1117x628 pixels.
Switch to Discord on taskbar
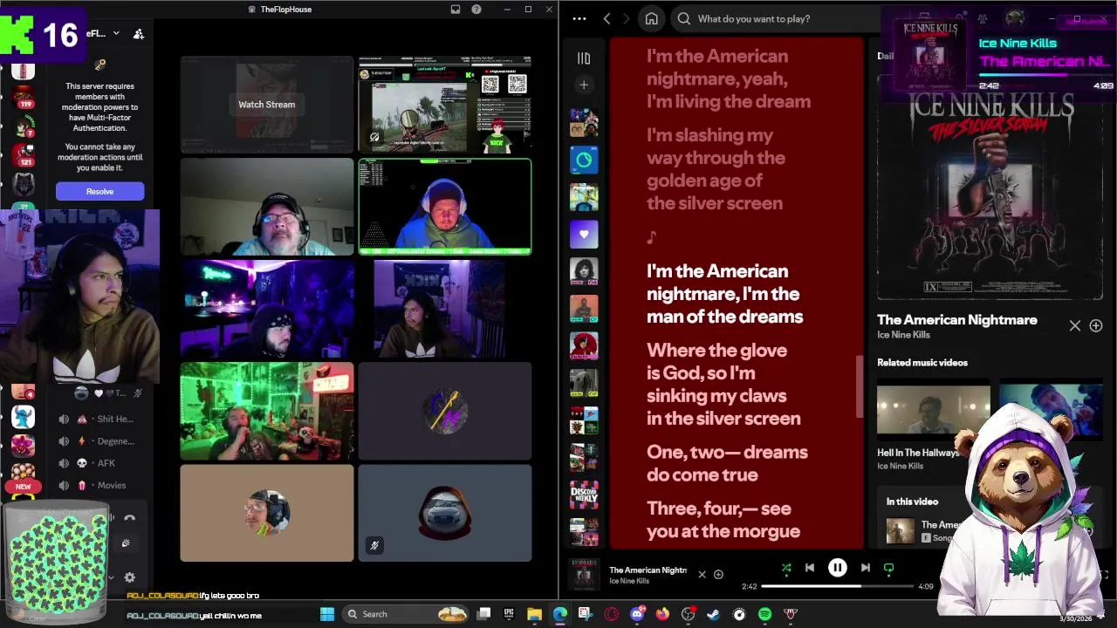coord(637,614)
